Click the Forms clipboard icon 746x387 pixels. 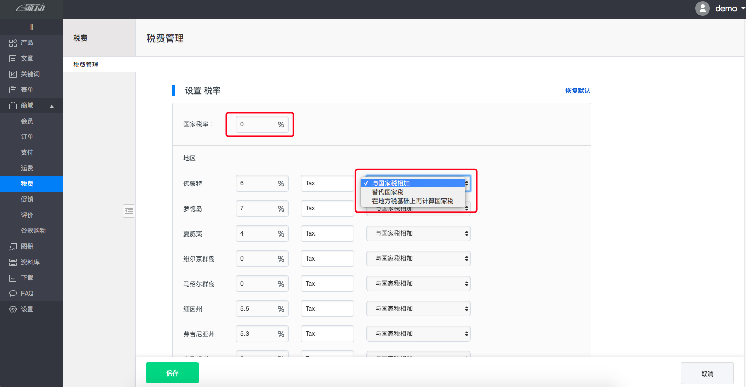point(14,90)
